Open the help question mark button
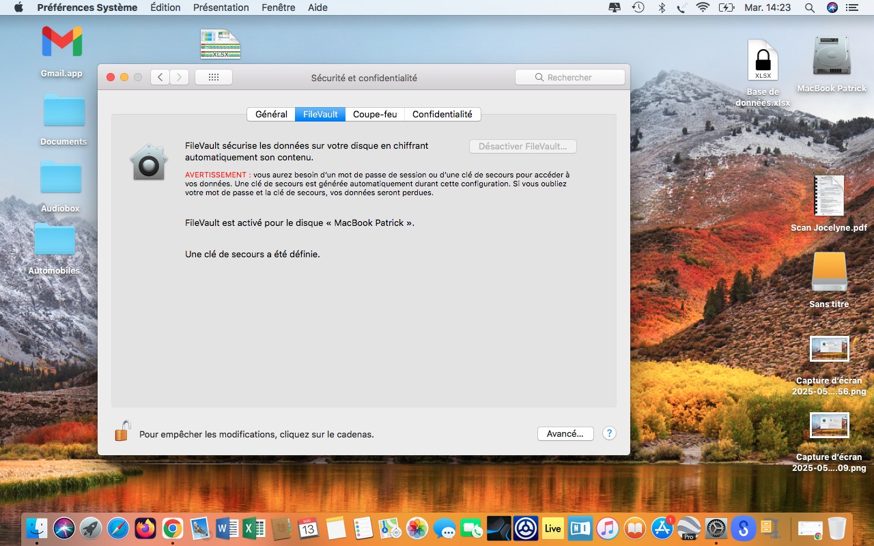 609,433
